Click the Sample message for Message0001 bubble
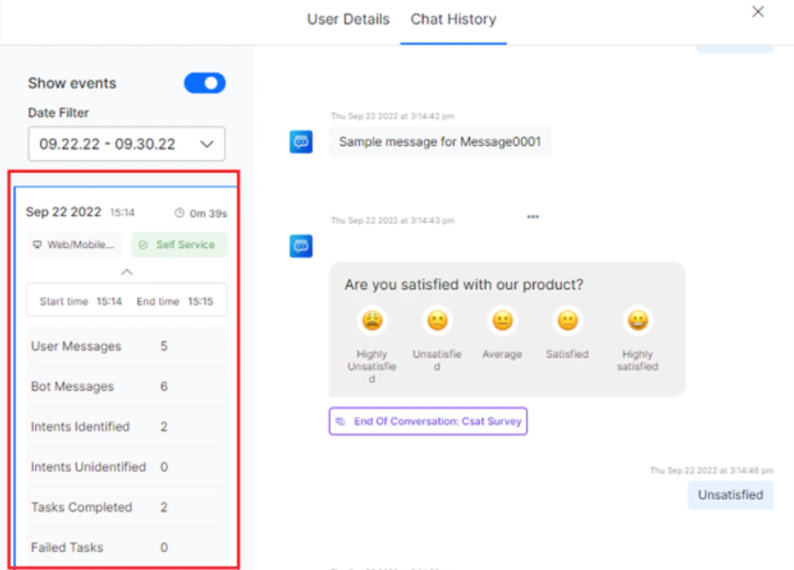 pos(440,141)
